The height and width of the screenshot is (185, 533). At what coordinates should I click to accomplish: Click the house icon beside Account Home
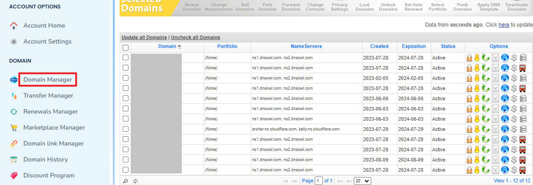tap(14, 25)
